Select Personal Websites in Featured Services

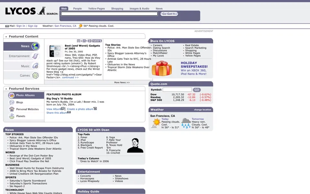[27, 109]
